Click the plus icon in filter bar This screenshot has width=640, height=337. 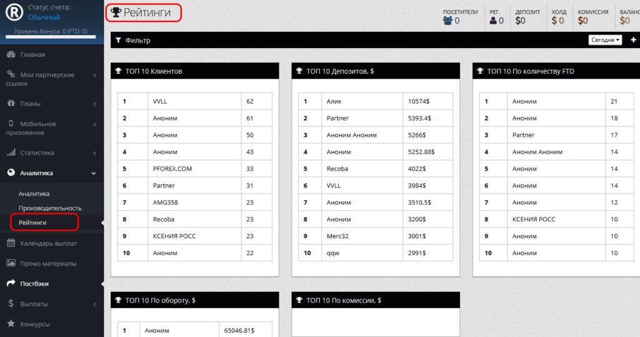click(633, 40)
